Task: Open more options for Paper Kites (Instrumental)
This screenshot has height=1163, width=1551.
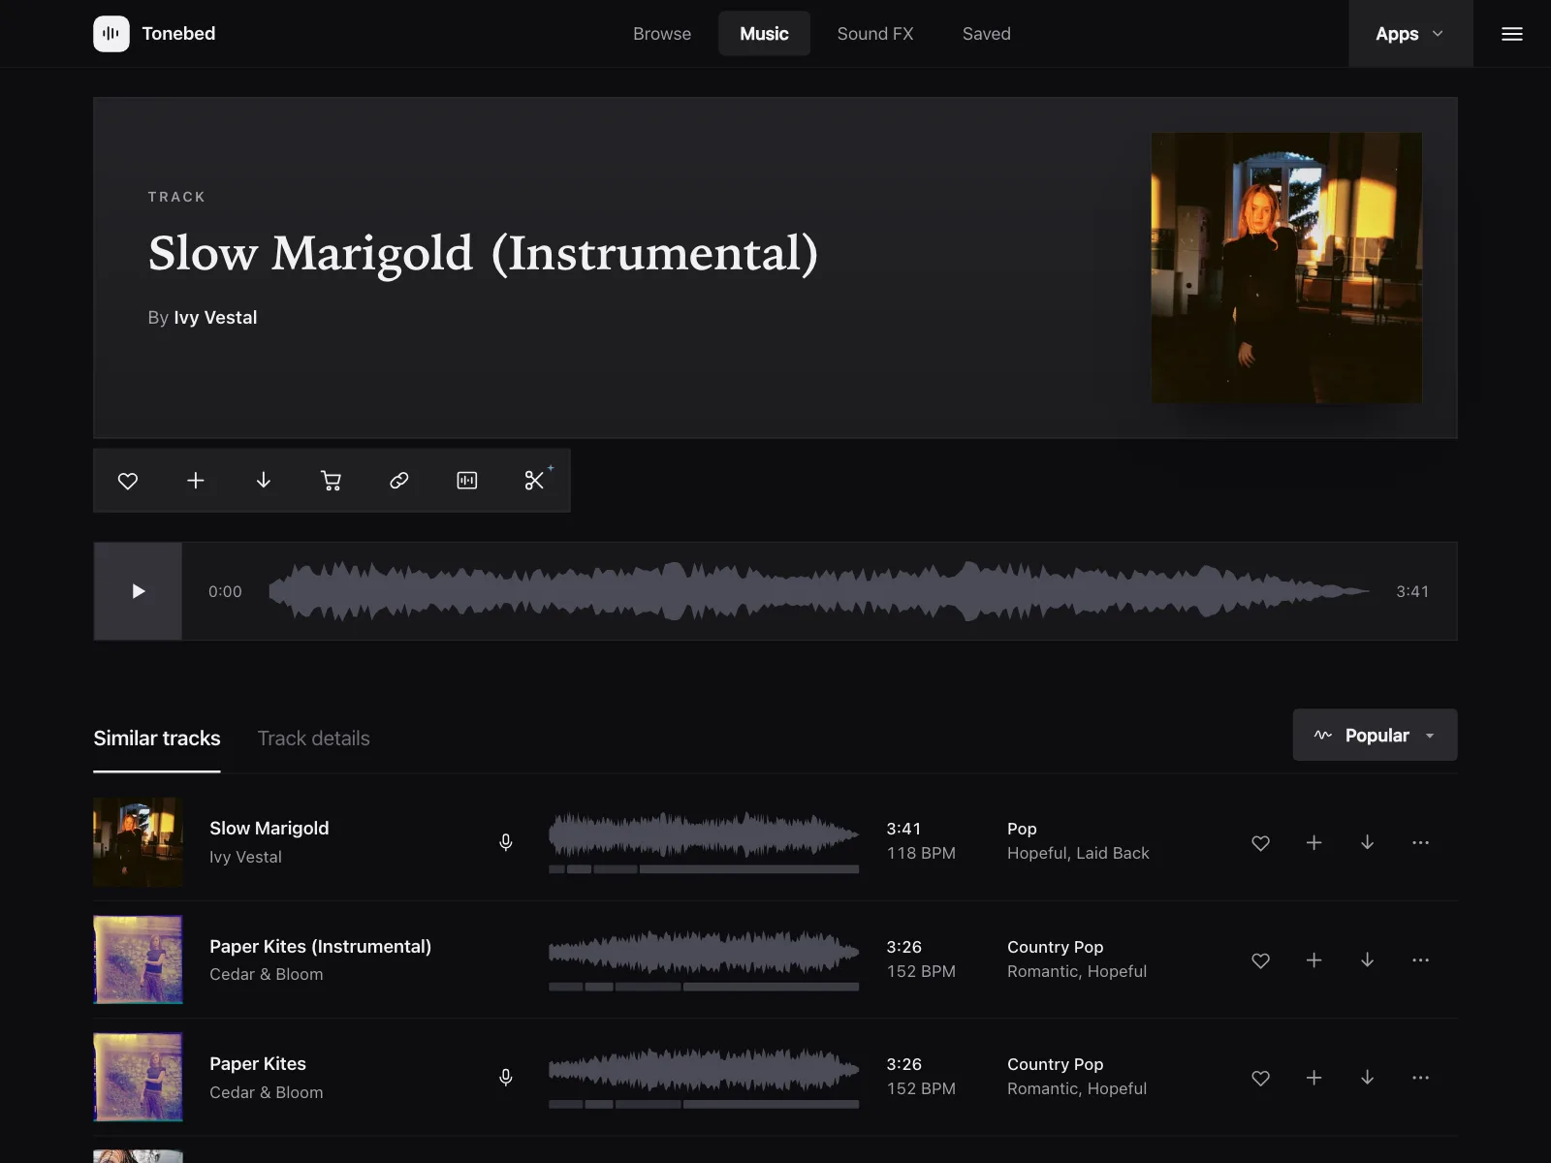Action: click(1420, 960)
